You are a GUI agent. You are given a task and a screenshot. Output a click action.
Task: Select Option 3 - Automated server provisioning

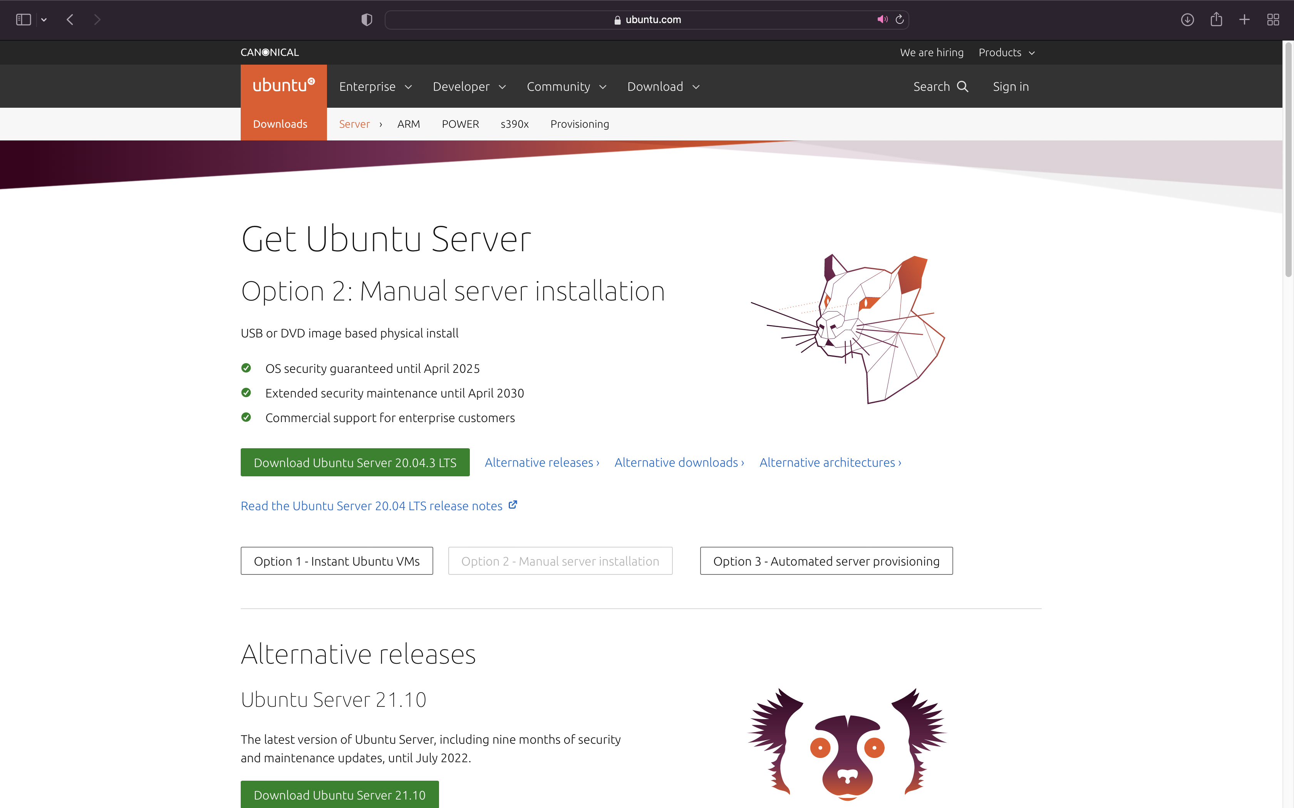point(826,561)
